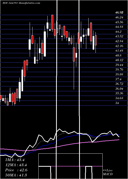Click the 37.4 price level label
Viewport: 128px width, 179px height.
[x=118, y=79]
